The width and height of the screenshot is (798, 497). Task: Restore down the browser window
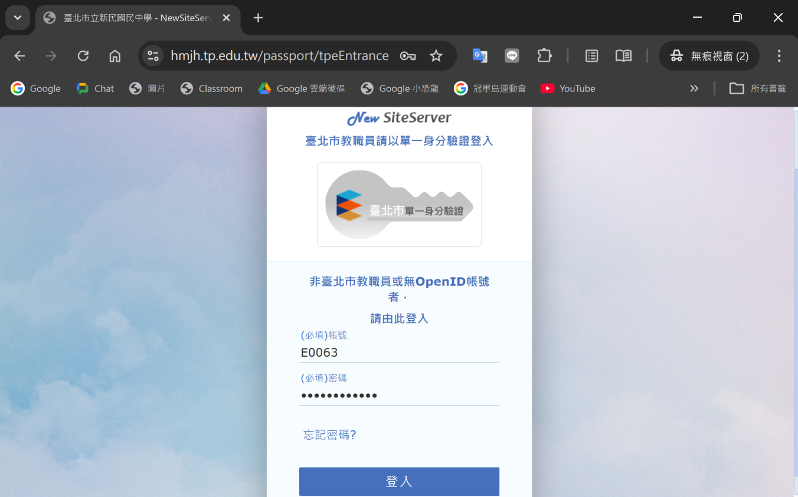click(x=737, y=18)
